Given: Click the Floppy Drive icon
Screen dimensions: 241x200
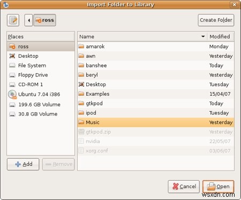Looking at the screenshot, I should (x=12, y=75).
